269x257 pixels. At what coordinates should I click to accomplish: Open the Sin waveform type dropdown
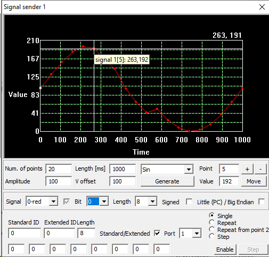(x=189, y=170)
